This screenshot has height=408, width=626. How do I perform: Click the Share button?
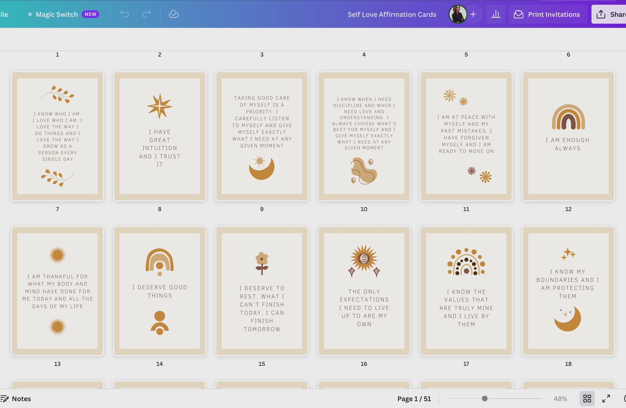click(x=612, y=14)
